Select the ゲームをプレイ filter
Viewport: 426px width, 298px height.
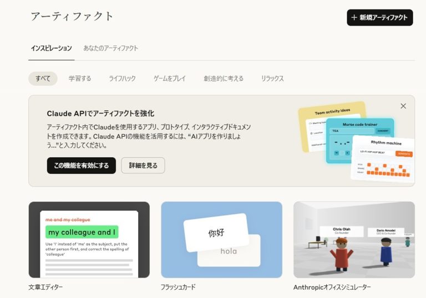(170, 79)
